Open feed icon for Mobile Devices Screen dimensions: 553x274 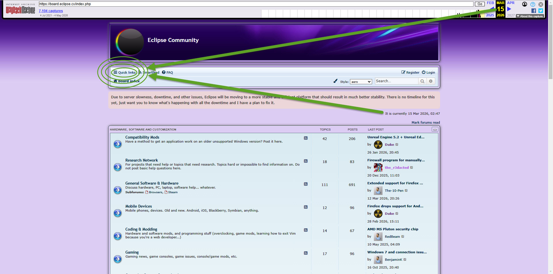point(306,207)
